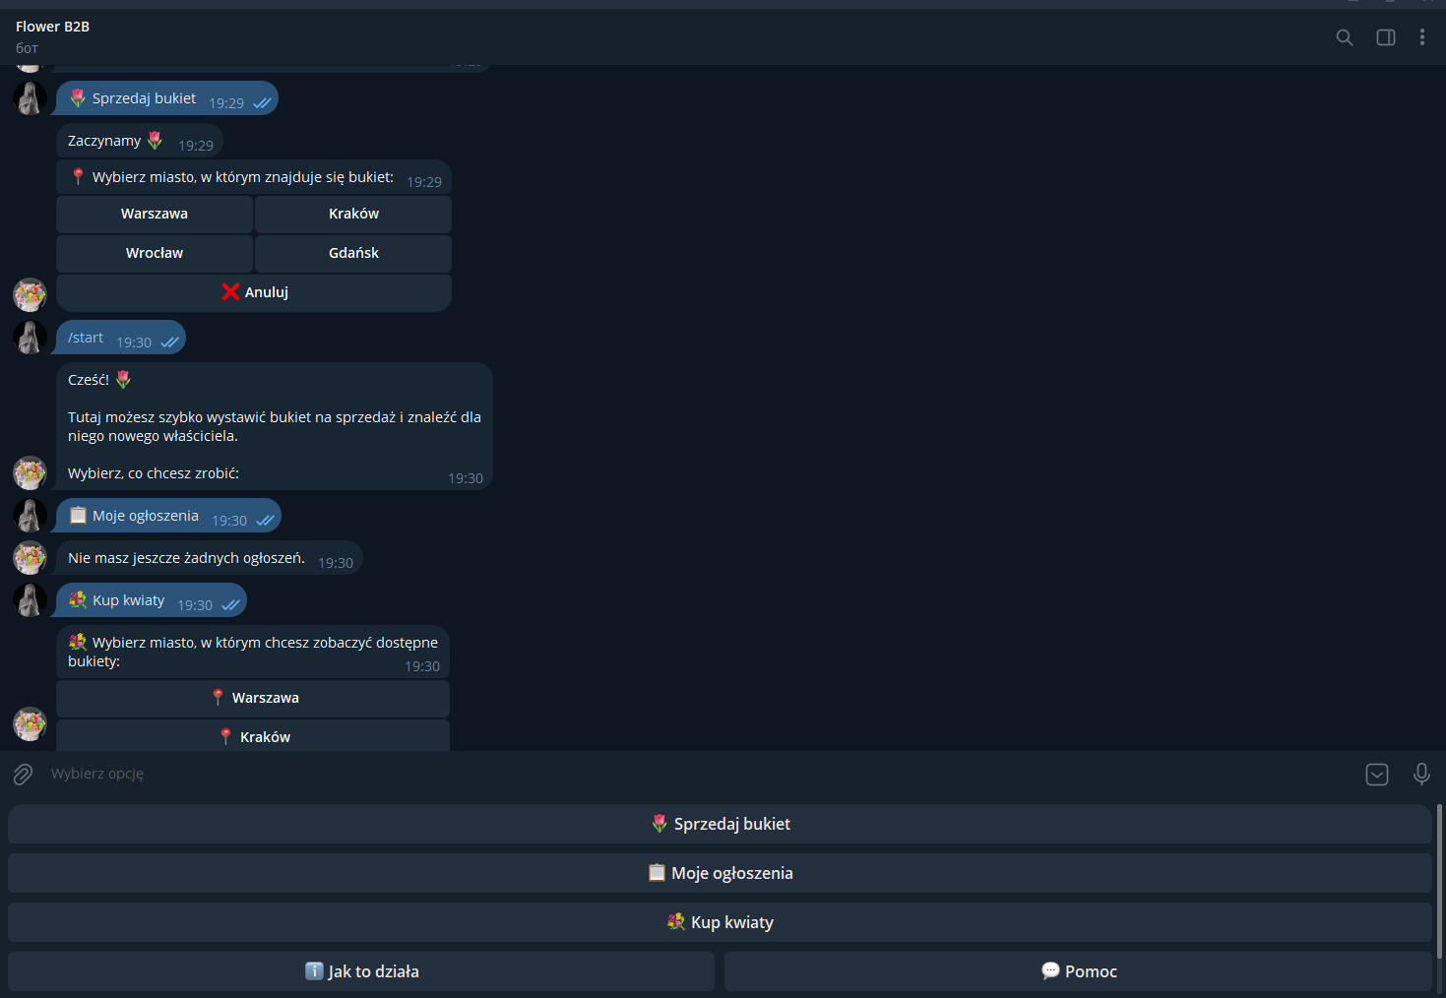
Task: Cancel with the Anuluj button
Action: [x=254, y=292]
